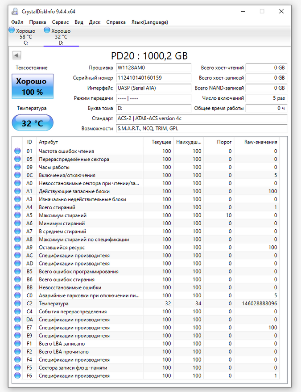
Task: Click the CrystalDiskInfo app icon in title bar
Action: click(x=15, y=11)
